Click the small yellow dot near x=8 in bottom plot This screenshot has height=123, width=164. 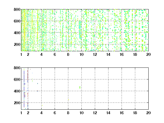tap(69, 100)
